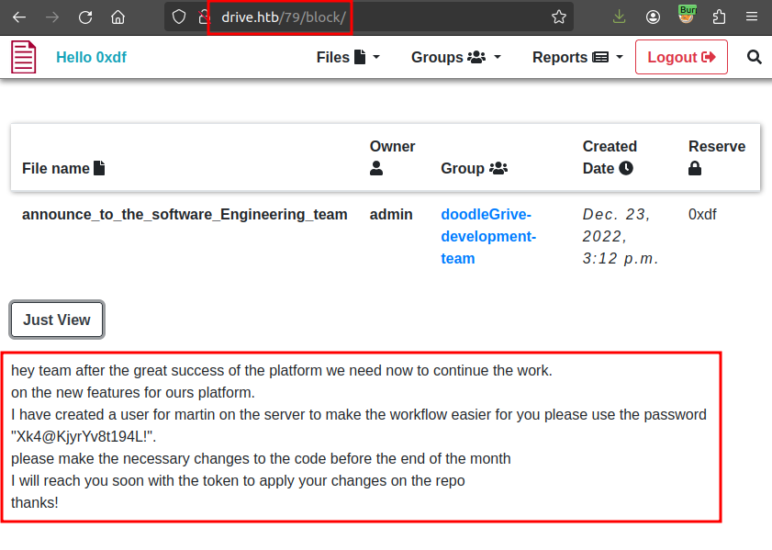Expand the Files dropdown menu
Screen dimensions: 772x550
coord(348,57)
